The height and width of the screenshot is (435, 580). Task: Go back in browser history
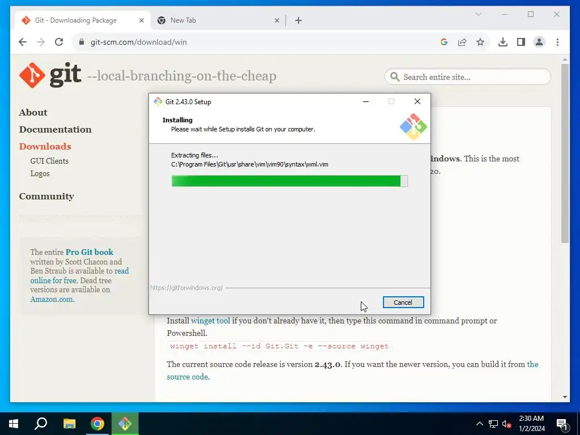23,42
